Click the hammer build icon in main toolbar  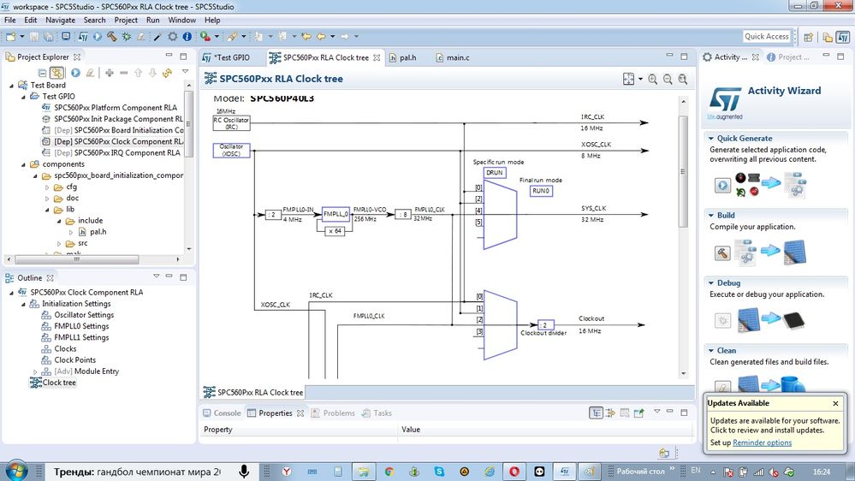[112, 37]
